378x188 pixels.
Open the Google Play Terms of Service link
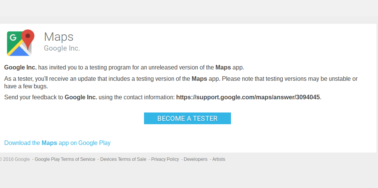click(x=65, y=159)
